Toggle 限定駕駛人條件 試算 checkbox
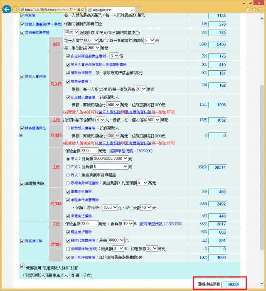266x291 pixels. (x=22, y=266)
